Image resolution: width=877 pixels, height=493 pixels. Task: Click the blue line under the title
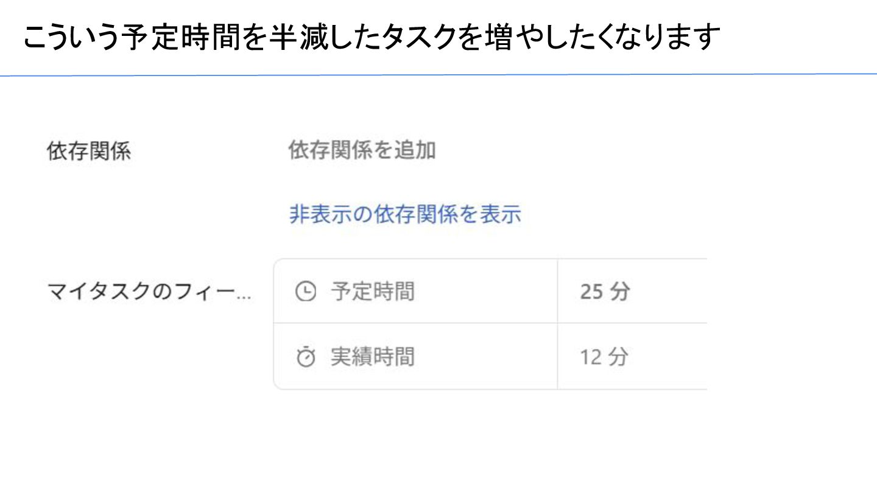tap(438, 75)
